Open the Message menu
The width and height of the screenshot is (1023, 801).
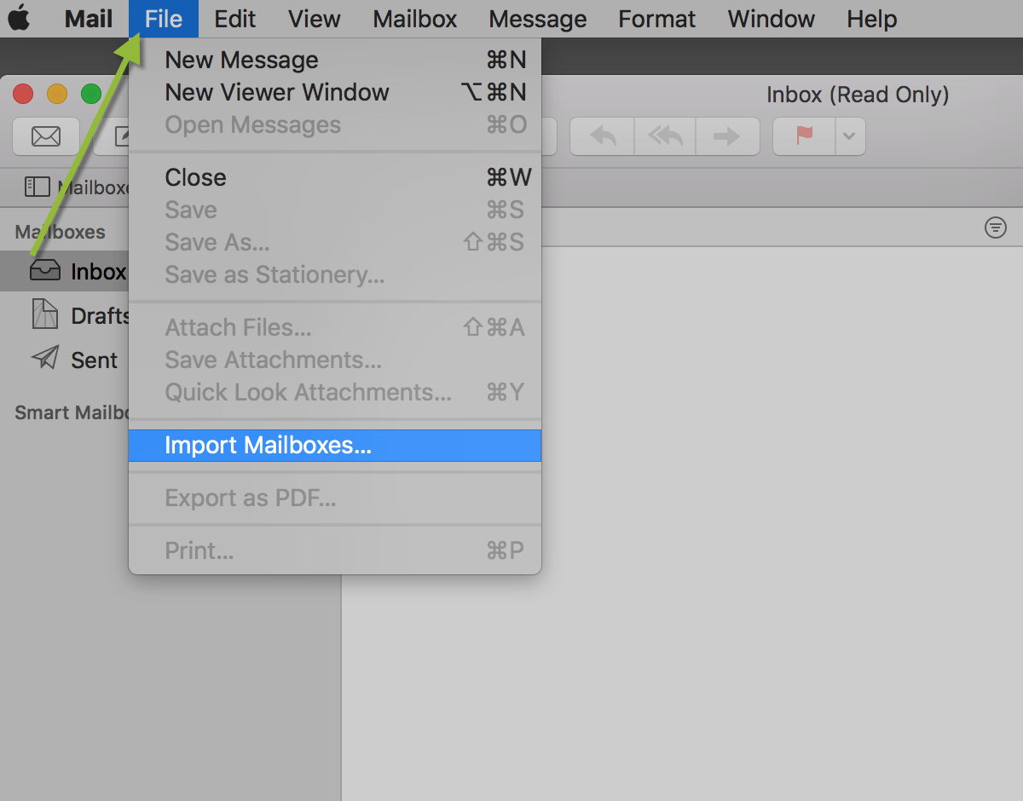tap(537, 18)
